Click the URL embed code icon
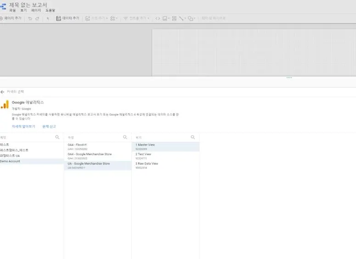The image size is (356, 259). click(158, 18)
